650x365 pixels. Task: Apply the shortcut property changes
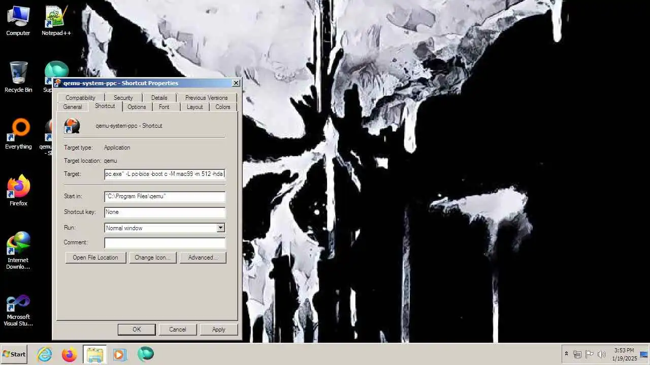pyautogui.click(x=218, y=330)
